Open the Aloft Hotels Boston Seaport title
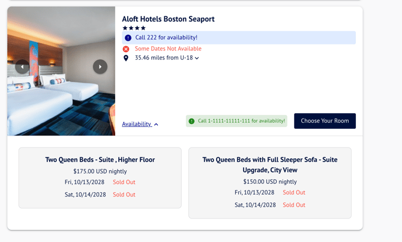 [168, 19]
